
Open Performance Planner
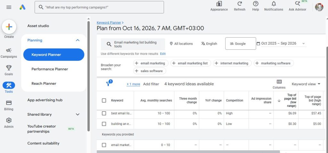(x=50, y=69)
